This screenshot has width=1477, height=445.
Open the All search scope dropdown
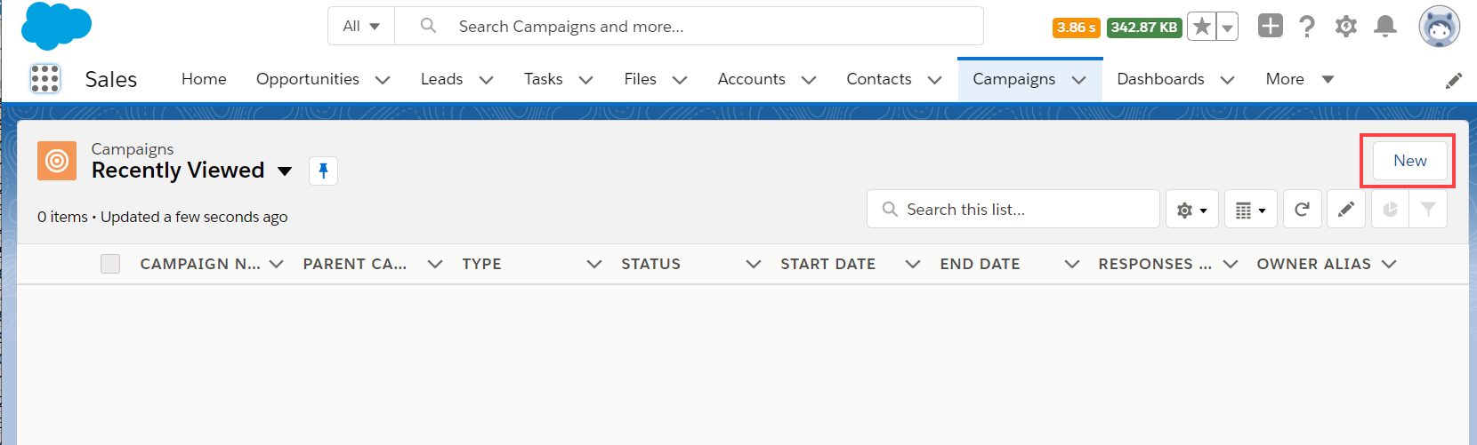(361, 27)
